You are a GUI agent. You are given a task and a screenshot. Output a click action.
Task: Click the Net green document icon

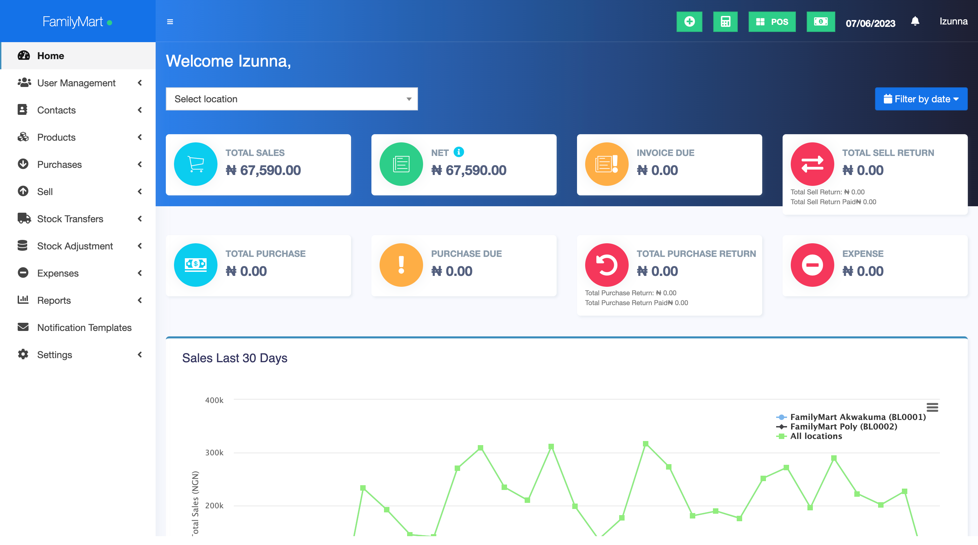pyautogui.click(x=401, y=164)
